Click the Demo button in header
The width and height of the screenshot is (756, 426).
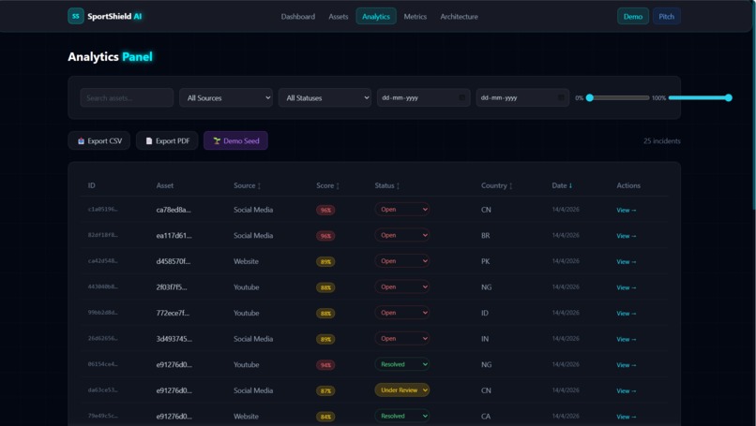(x=632, y=16)
